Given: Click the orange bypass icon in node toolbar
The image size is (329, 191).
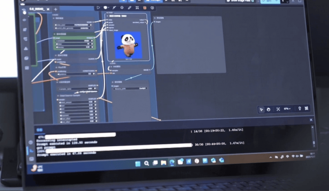Looking at the screenshot, I should click(145, 7).
